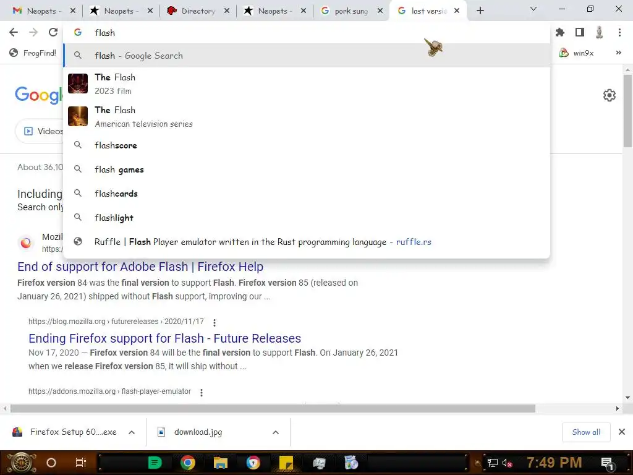Open the new tab plus button

click(480, 11)
